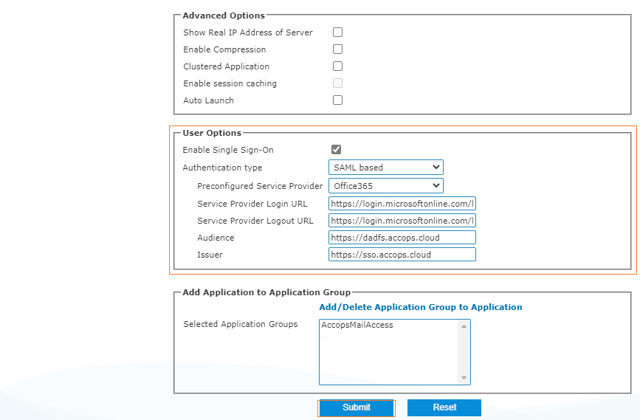Click the Service Provider Login URL field
640x420 pixels.
402,203
